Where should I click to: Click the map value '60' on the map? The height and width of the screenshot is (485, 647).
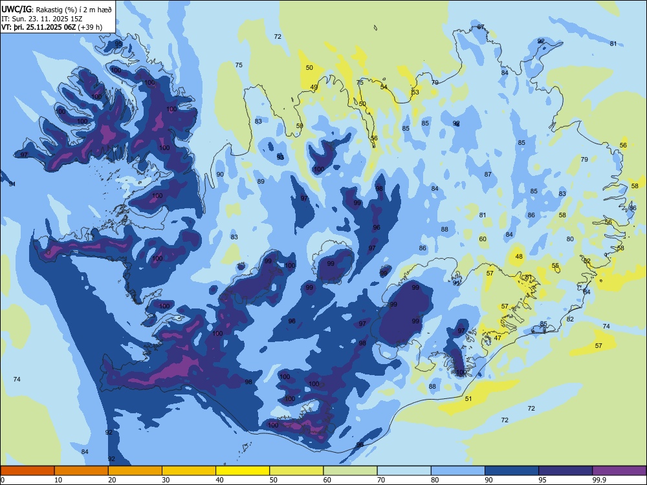click(x=483, y=239)
